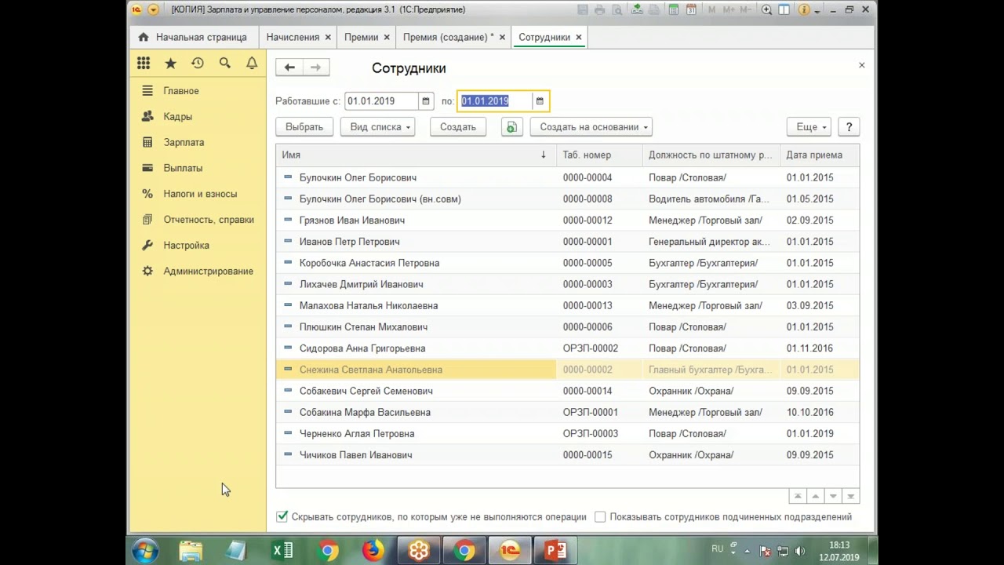The image size is (1004, 565).
Task: Click the 'Создать' button
Action: [458, 127]
